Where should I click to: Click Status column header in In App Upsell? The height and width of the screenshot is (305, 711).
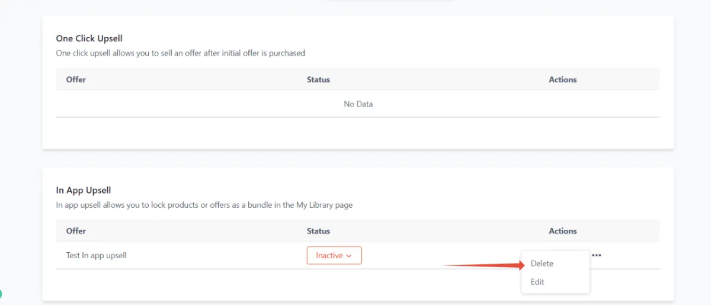318,231
